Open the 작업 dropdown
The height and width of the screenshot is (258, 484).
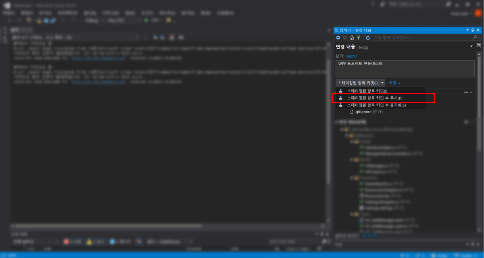394,83
